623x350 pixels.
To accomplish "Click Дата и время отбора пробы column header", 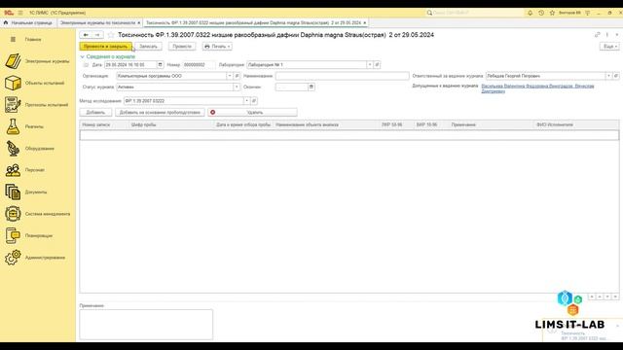I will [x=243, y=124].
